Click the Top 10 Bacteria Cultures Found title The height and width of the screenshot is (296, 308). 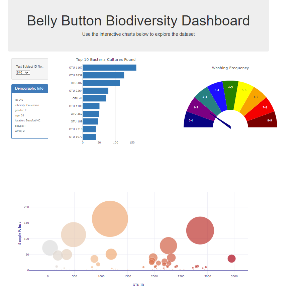[105, 60]
